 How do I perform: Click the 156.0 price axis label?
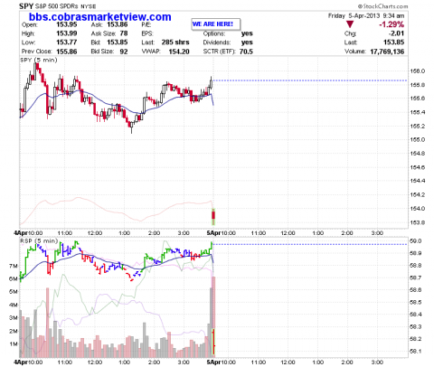point(418,71)
